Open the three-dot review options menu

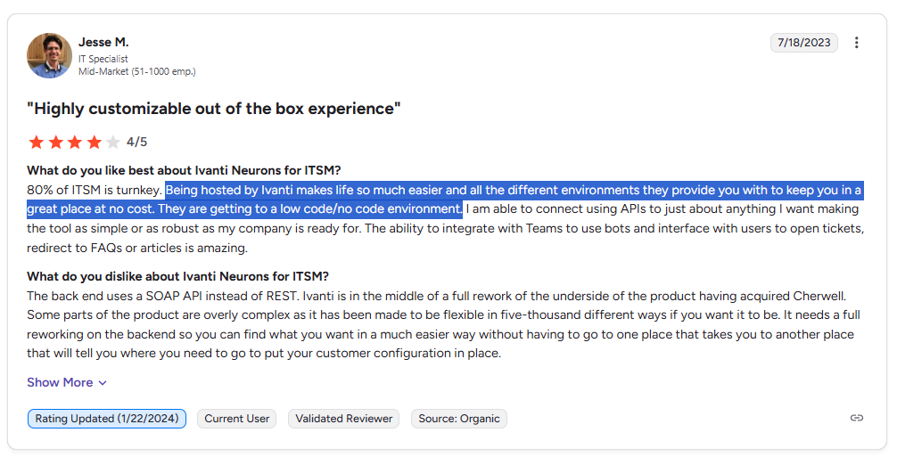pyautogui.click(x=856, y=42)
